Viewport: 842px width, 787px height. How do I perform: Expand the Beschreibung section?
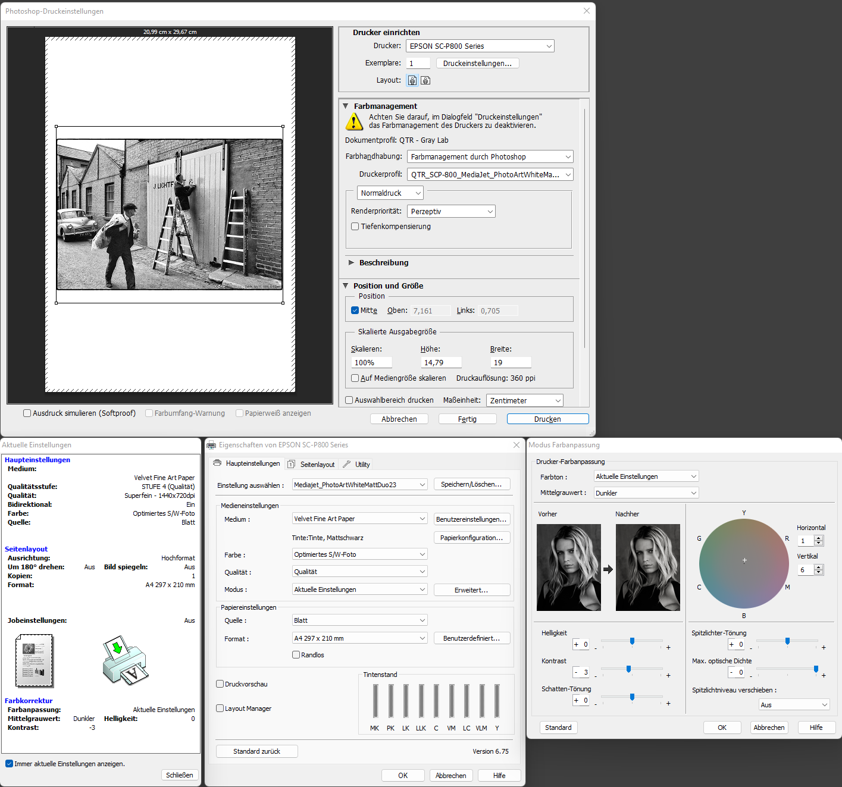click(352, 262)
